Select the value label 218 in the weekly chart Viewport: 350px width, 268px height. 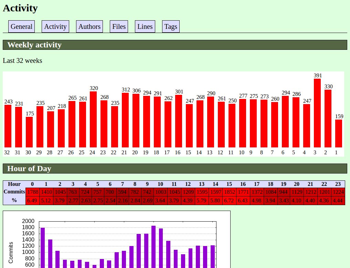pos(62,106)
